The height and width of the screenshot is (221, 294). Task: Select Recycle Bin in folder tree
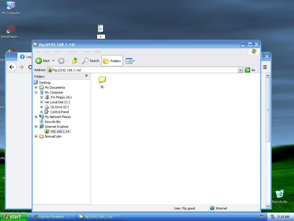pyautogui.click(x=53, y=122)
